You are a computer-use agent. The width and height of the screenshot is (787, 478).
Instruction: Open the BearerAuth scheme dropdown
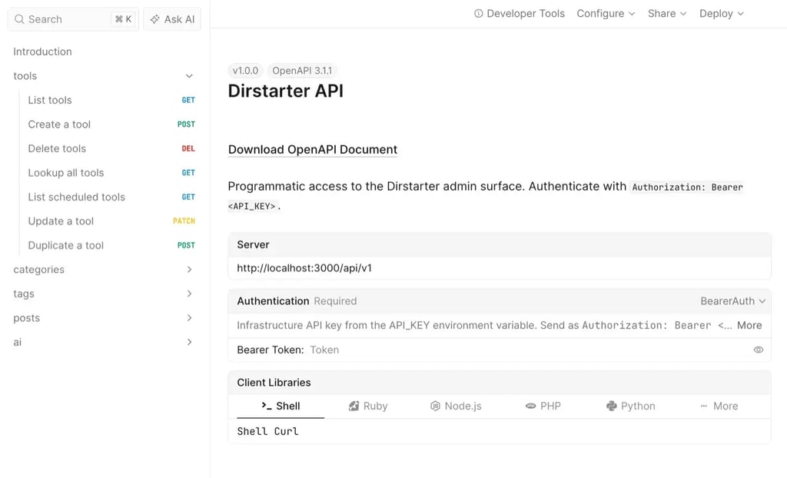tap(732, 300)
